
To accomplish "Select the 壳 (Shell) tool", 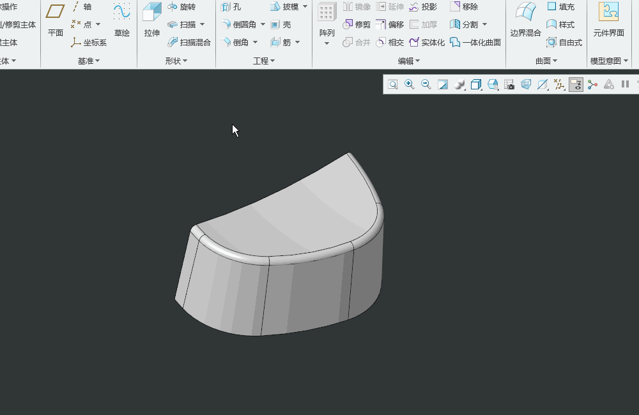I will coord(281,24).
